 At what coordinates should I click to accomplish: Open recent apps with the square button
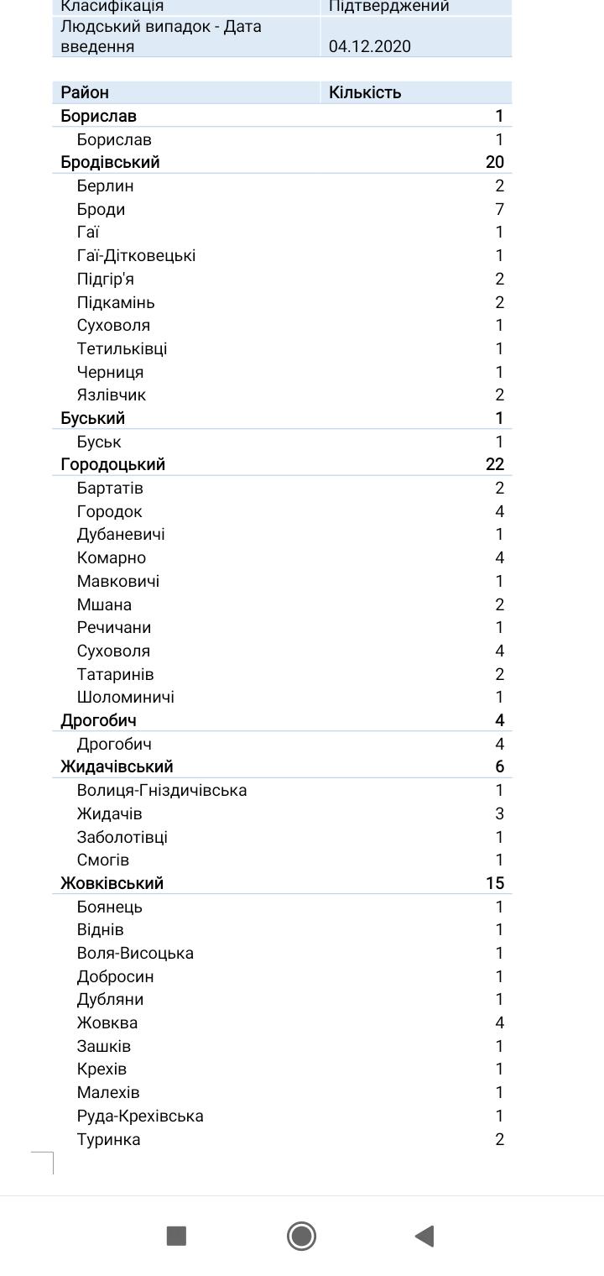click(x=176, y=1236)
